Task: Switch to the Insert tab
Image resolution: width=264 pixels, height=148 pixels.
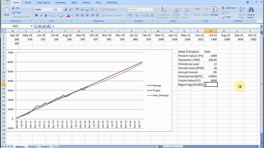Action: (28, 2)
